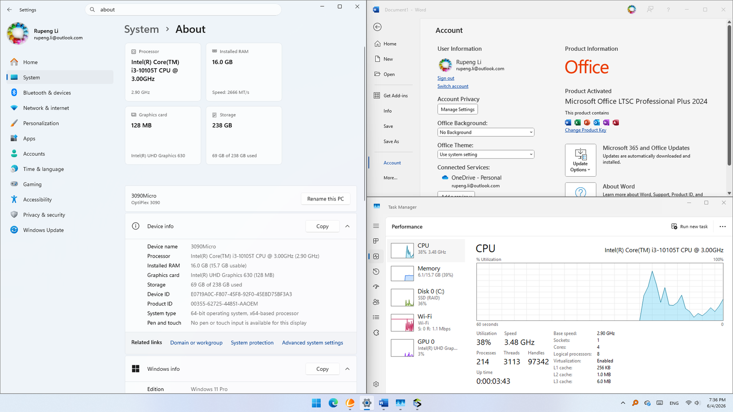
Task: Click the feedback icon in Word title bar
Action: click(650, 10)
